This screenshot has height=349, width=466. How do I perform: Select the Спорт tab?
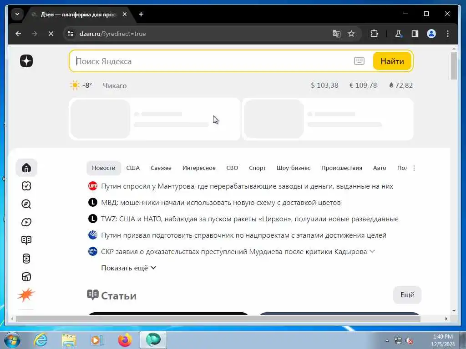pos(258,168)
